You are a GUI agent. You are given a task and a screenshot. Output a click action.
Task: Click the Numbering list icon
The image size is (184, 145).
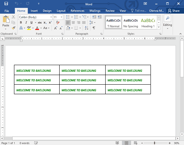pos(76,17)
